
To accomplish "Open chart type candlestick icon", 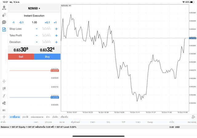I will pos(4,89).
